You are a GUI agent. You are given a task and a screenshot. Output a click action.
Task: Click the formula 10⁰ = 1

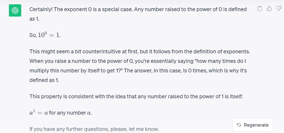pyautogui.click(x=49, y=35)
